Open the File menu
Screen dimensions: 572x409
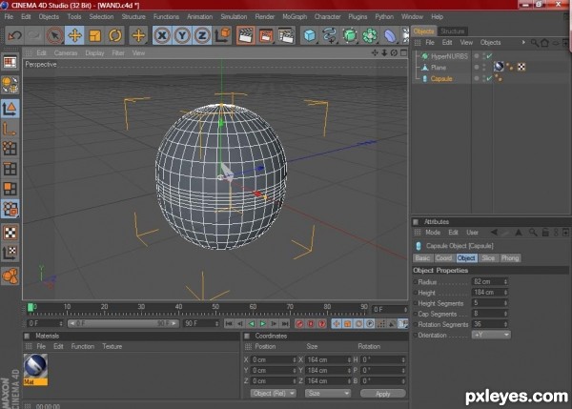tap(9, 17)
